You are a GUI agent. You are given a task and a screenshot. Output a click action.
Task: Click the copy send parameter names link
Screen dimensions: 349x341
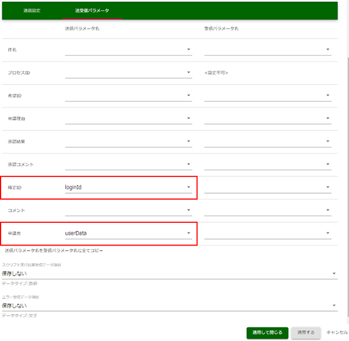(54, 251)
